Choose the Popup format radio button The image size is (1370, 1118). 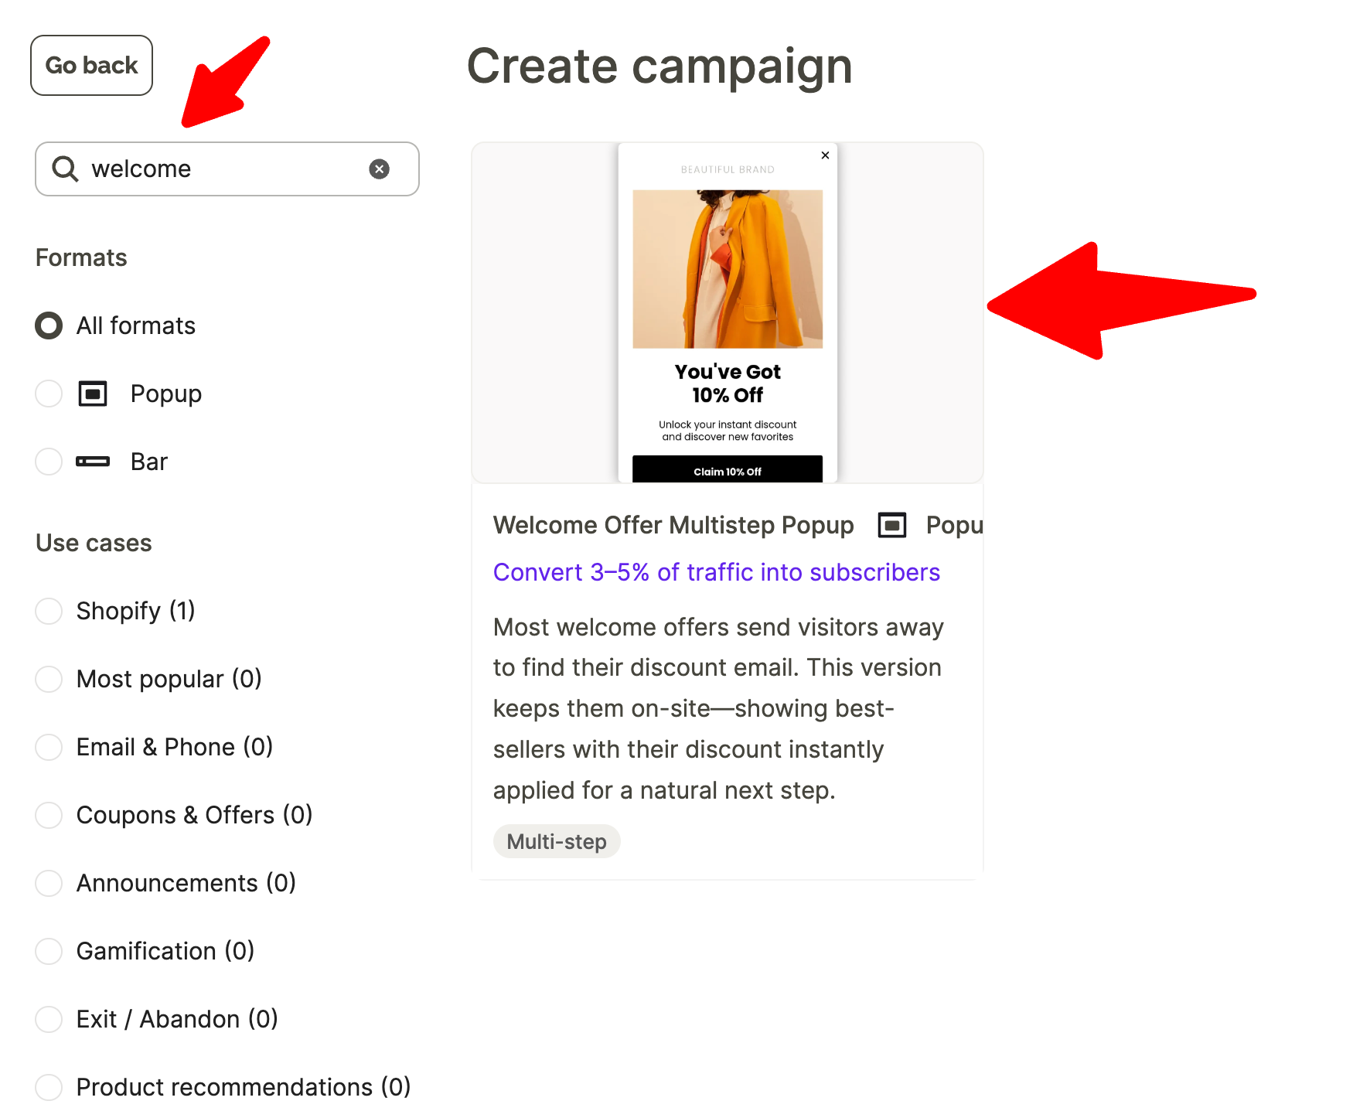[x=49, y=394]
